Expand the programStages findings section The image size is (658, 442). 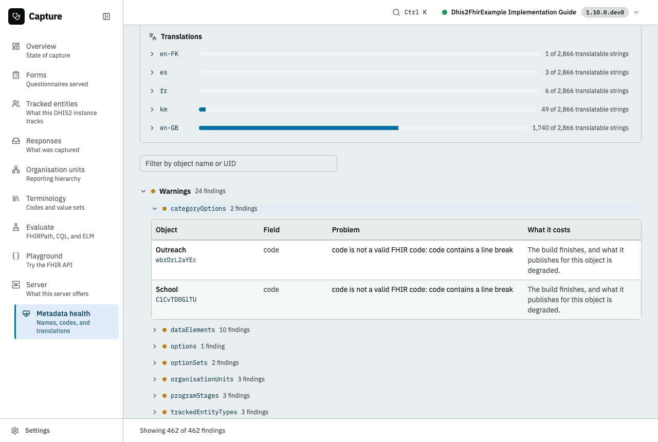[155, 396]
